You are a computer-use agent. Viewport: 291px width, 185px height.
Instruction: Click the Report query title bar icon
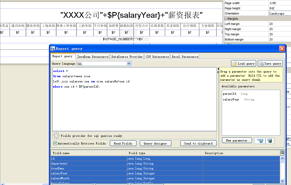tap(53, 48)
